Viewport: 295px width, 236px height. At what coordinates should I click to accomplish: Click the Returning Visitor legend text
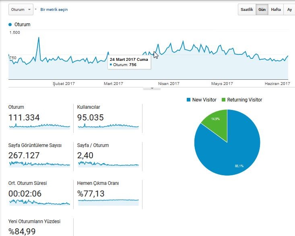point(245,100)
